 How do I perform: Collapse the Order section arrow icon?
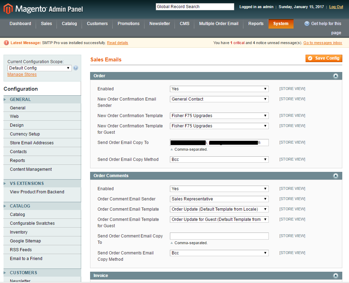click(x=335, y=76)
